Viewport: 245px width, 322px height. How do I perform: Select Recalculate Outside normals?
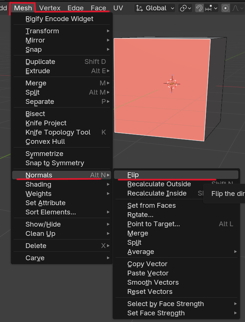159,184
